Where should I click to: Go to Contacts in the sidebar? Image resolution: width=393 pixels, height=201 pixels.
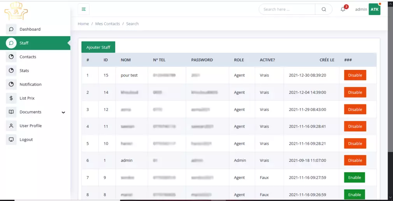tap(28, 57)
